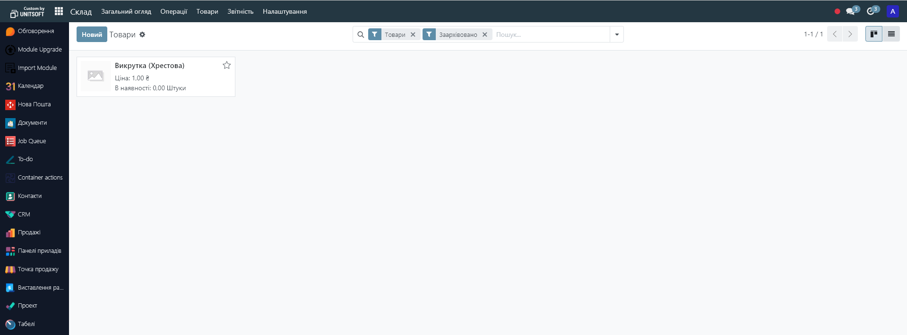Open the conversations messages icon
907x335 pixels.
tap(851, 11)
